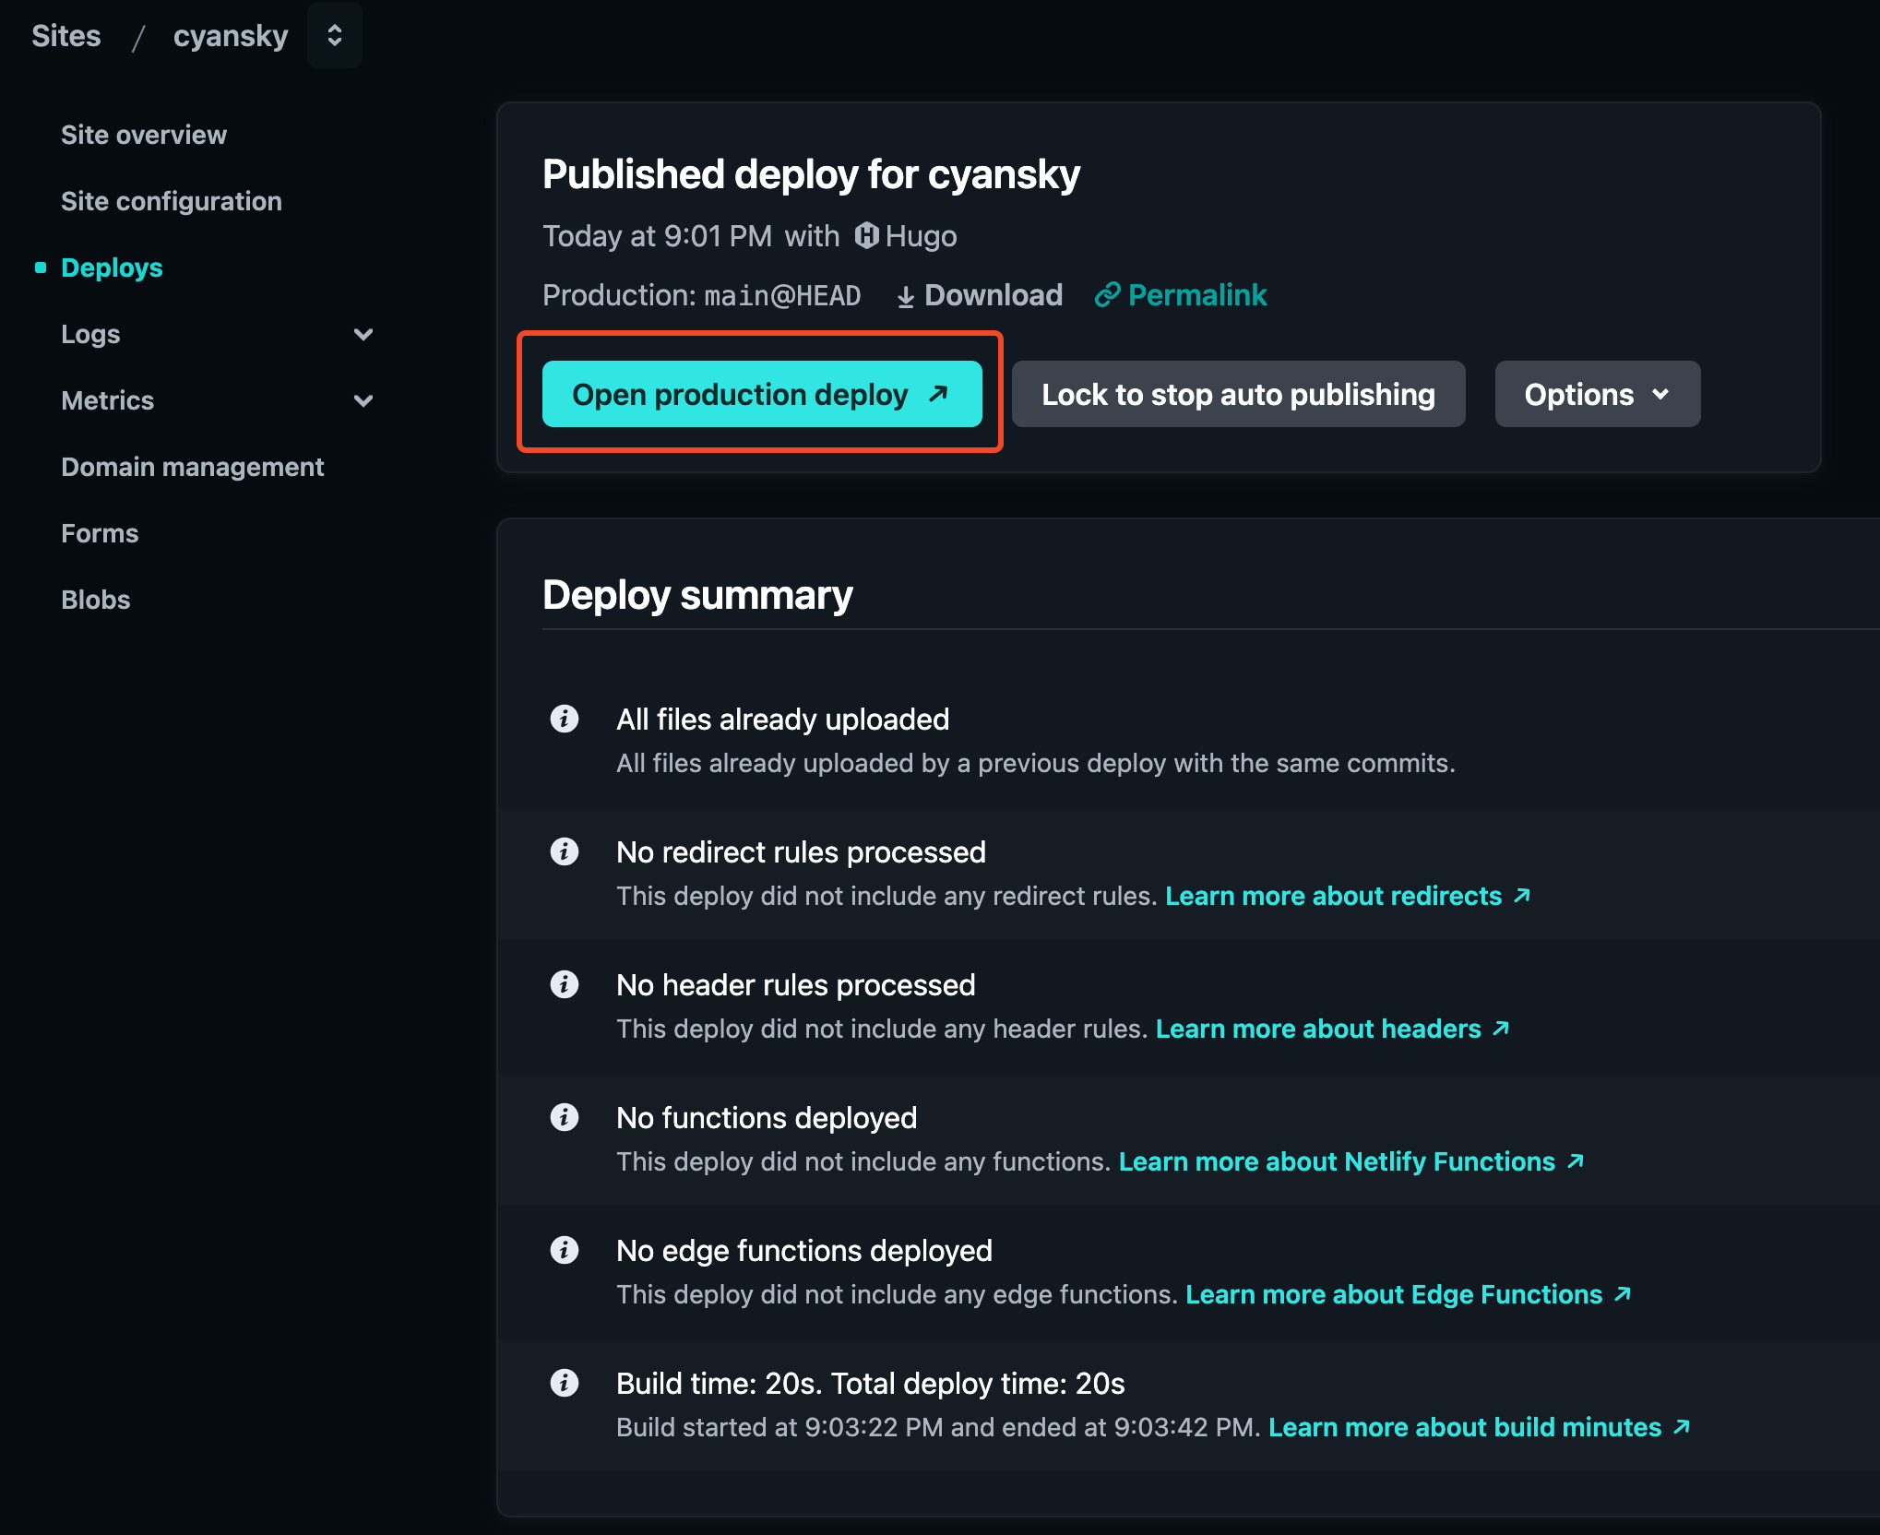Open Site configuration in sidebar
Image resolution: width=1880 pixels, height=1535 pixels.
click(172, 201)
